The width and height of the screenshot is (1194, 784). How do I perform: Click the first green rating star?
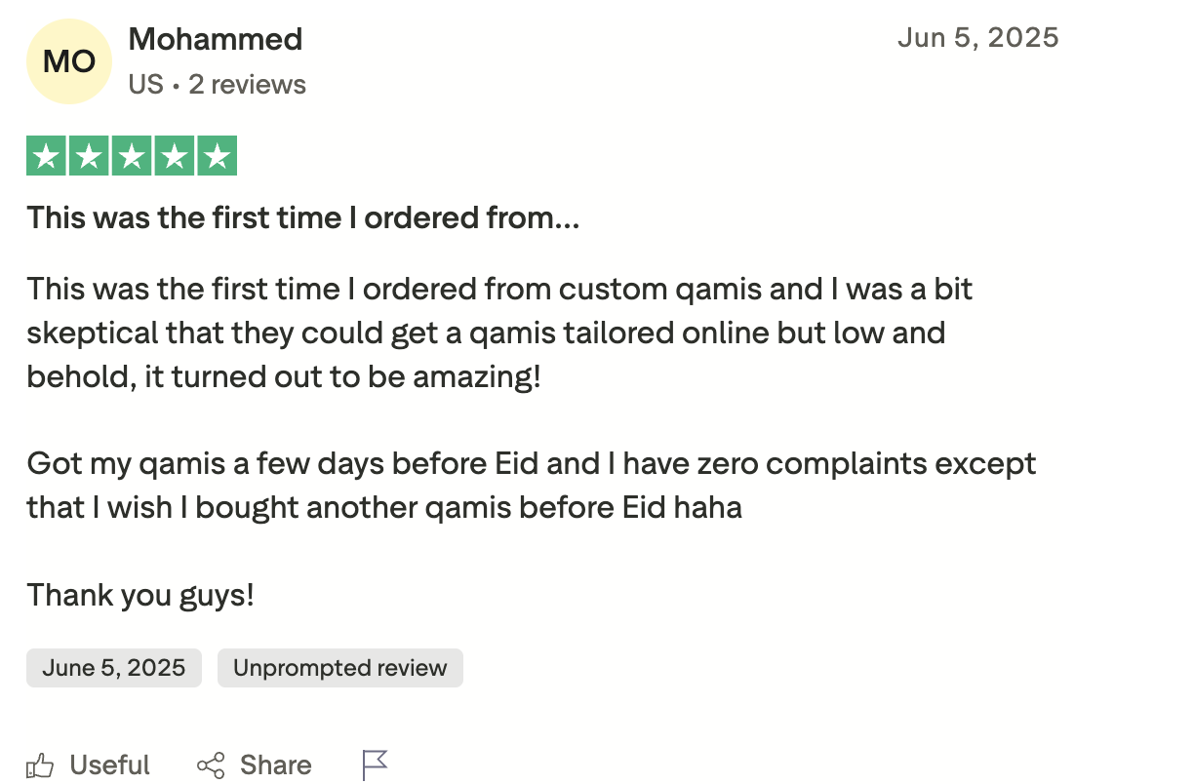46,157
